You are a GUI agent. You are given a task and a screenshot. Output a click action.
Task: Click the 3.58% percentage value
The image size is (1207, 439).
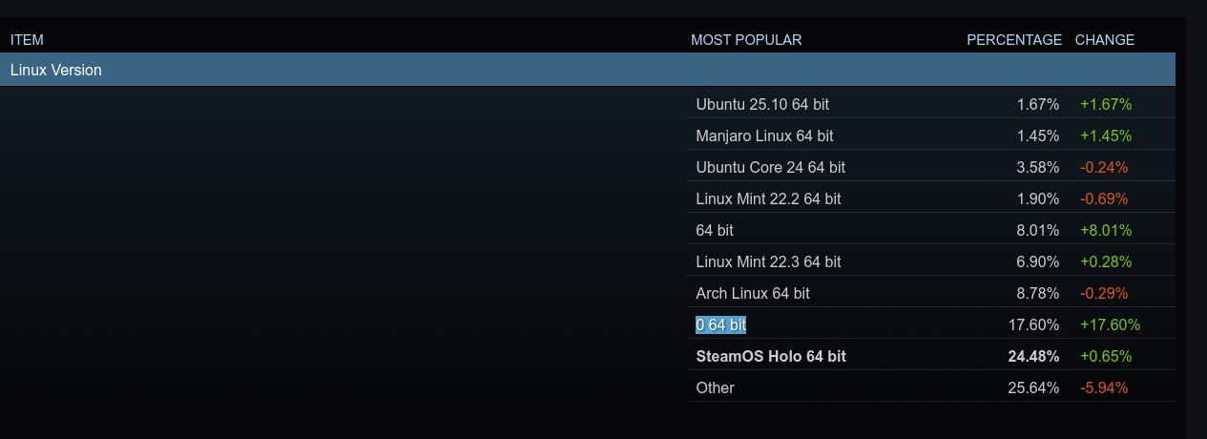(1038, 167)
